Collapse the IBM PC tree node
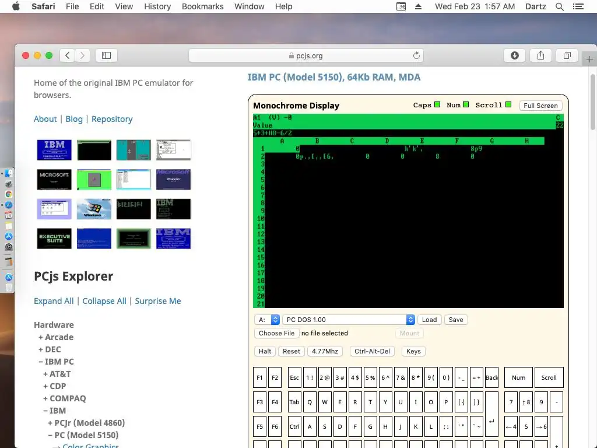Viewport: 597px width, 448px height. (56, 362)
